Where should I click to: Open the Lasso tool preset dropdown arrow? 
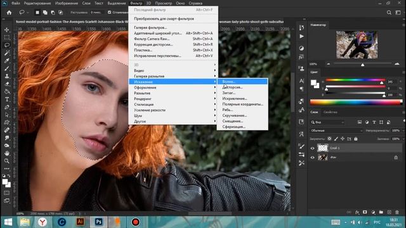pyautogui.click(x=28, y=13)
